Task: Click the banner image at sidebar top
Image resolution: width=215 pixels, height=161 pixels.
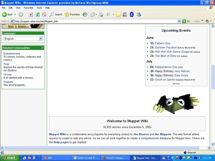Action: click(x=23, y=26)
